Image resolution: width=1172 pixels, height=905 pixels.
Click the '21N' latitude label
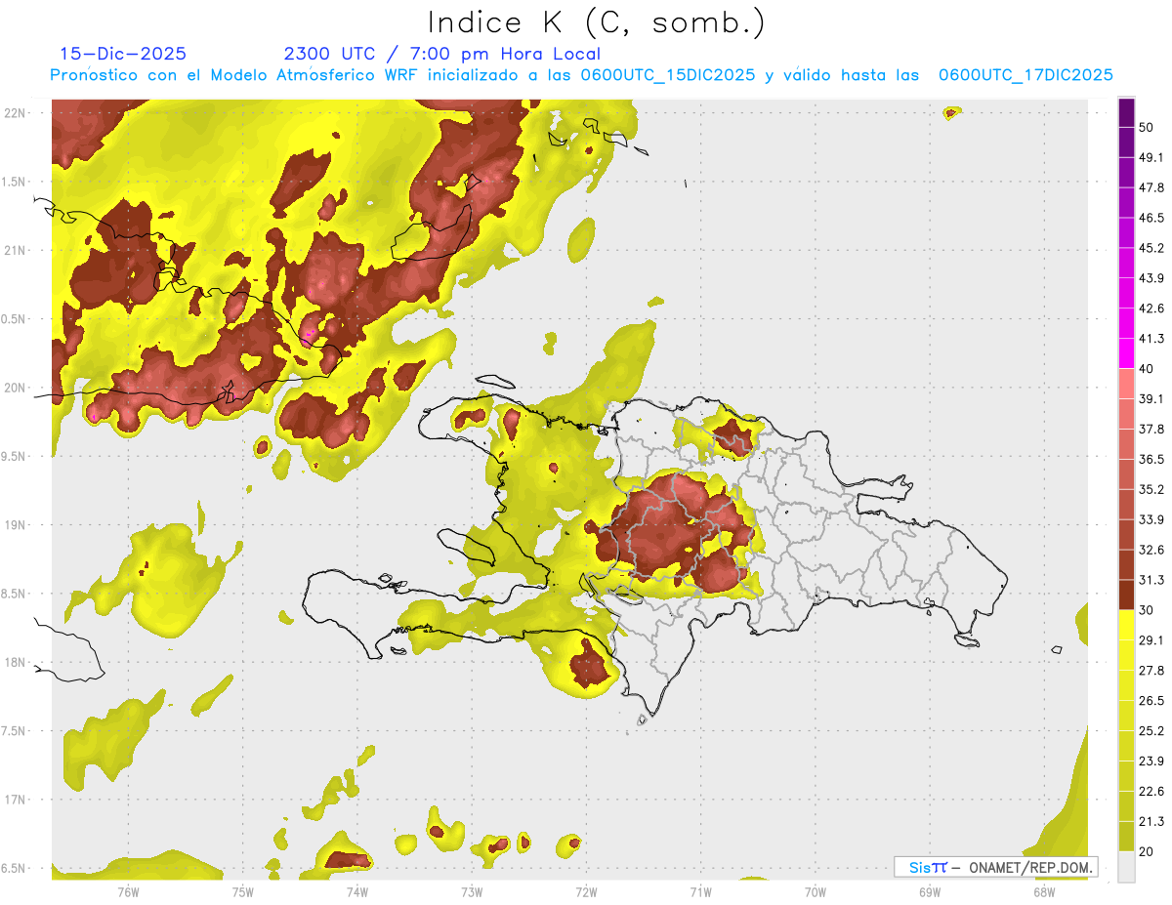[15, 250]
